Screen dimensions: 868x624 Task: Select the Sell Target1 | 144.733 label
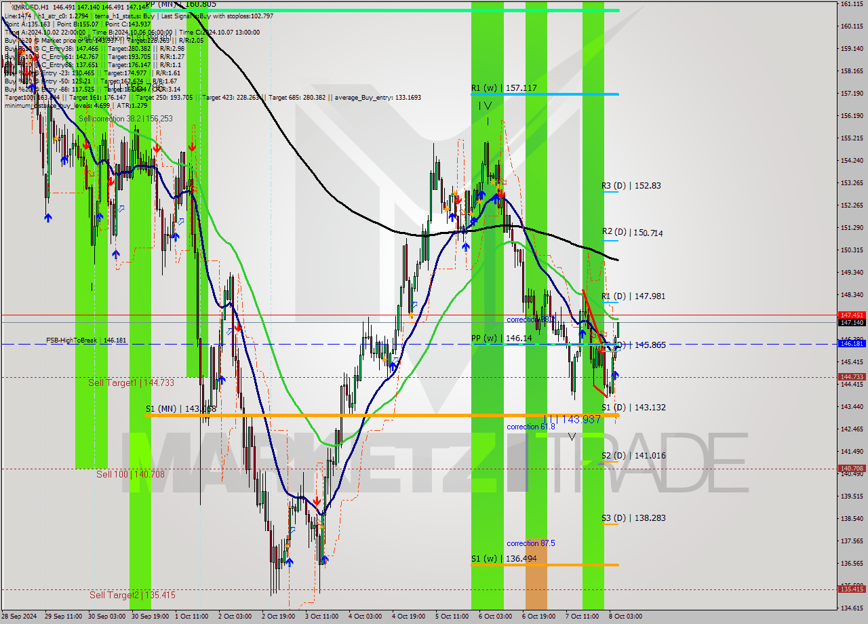pos(131,383)
